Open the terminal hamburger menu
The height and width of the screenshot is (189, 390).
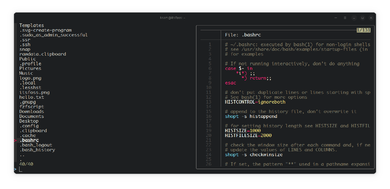point(345,18)
